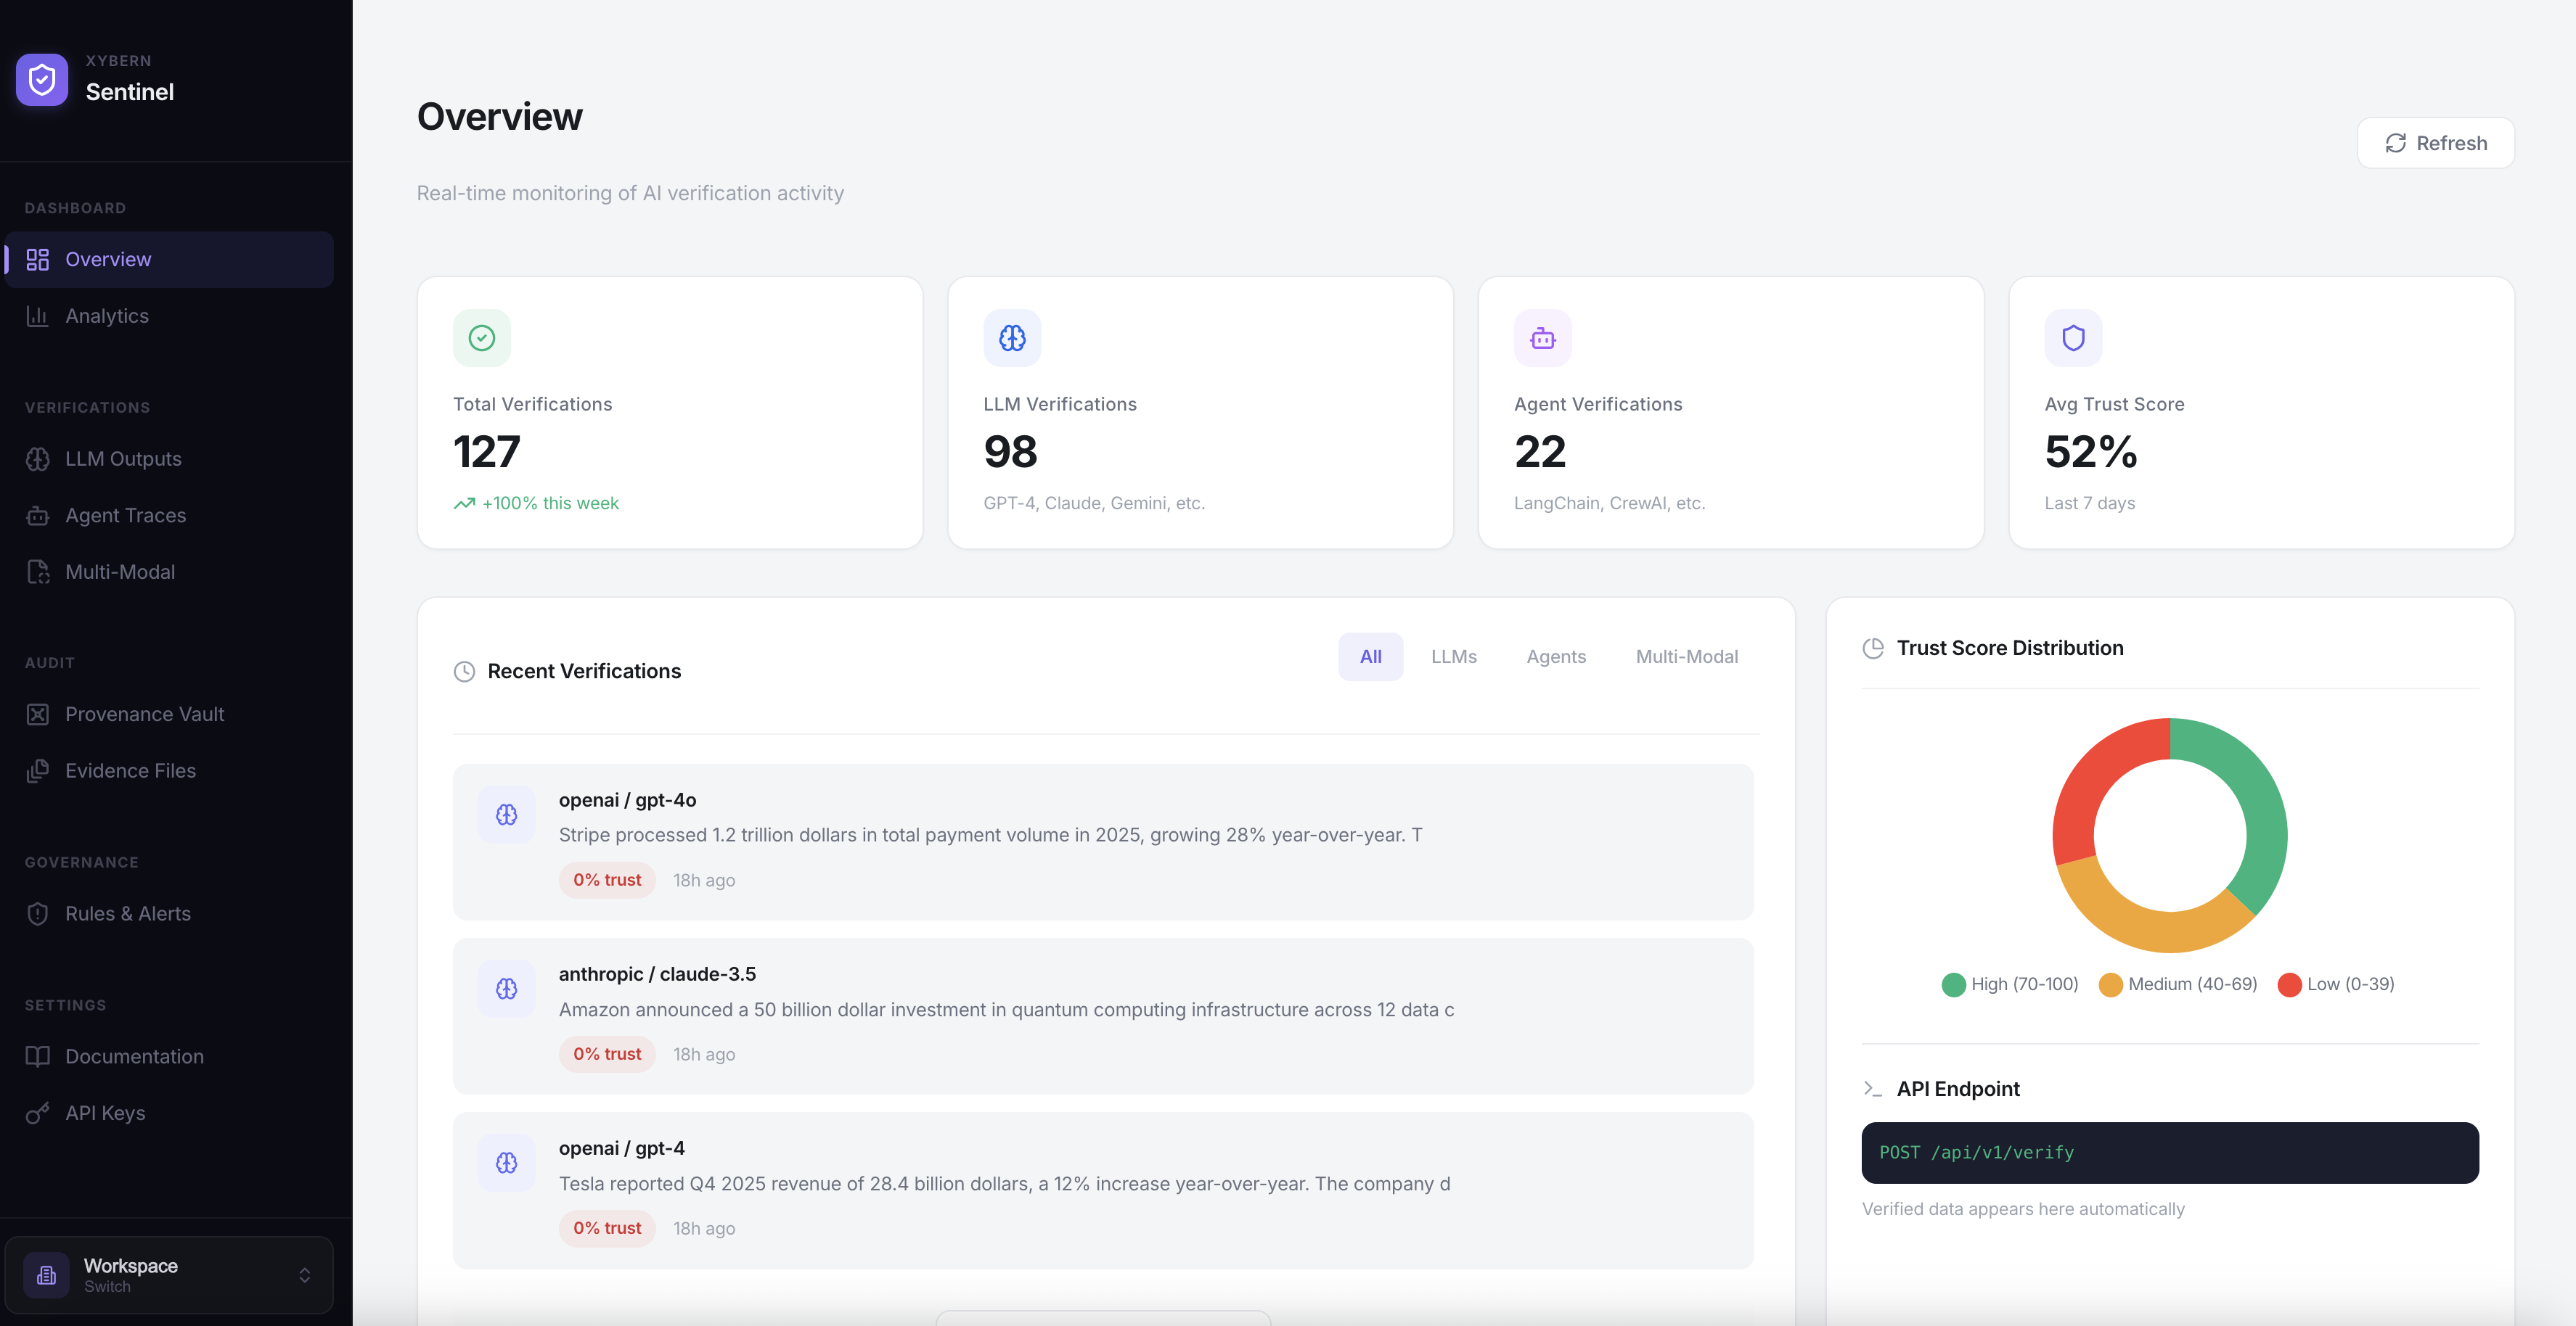This screenshot has width=2576, height=1326.
Task: Click the Refresh button
Action: coord(2435,143)
